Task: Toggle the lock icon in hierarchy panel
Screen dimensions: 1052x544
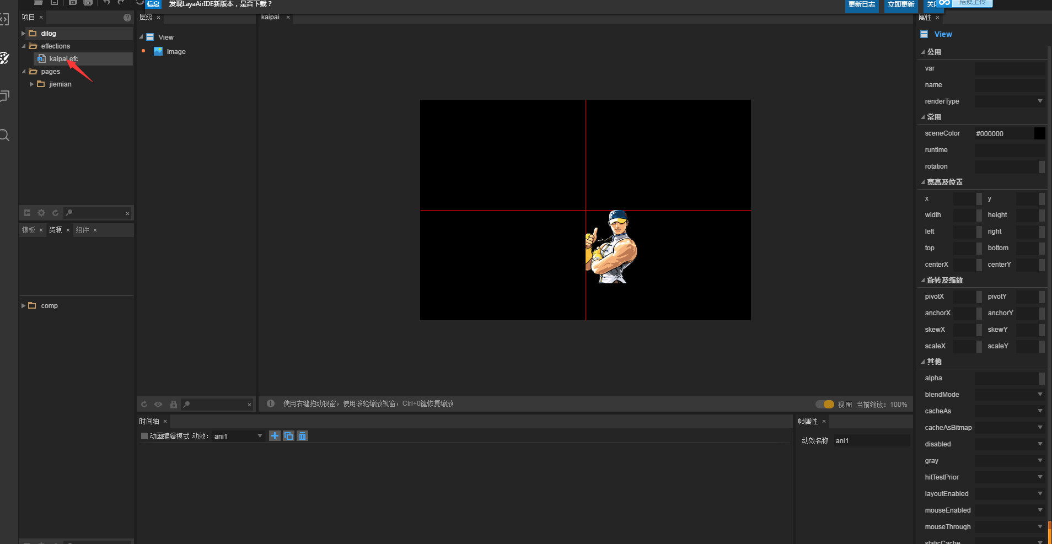Action: (x=173, y=405)
